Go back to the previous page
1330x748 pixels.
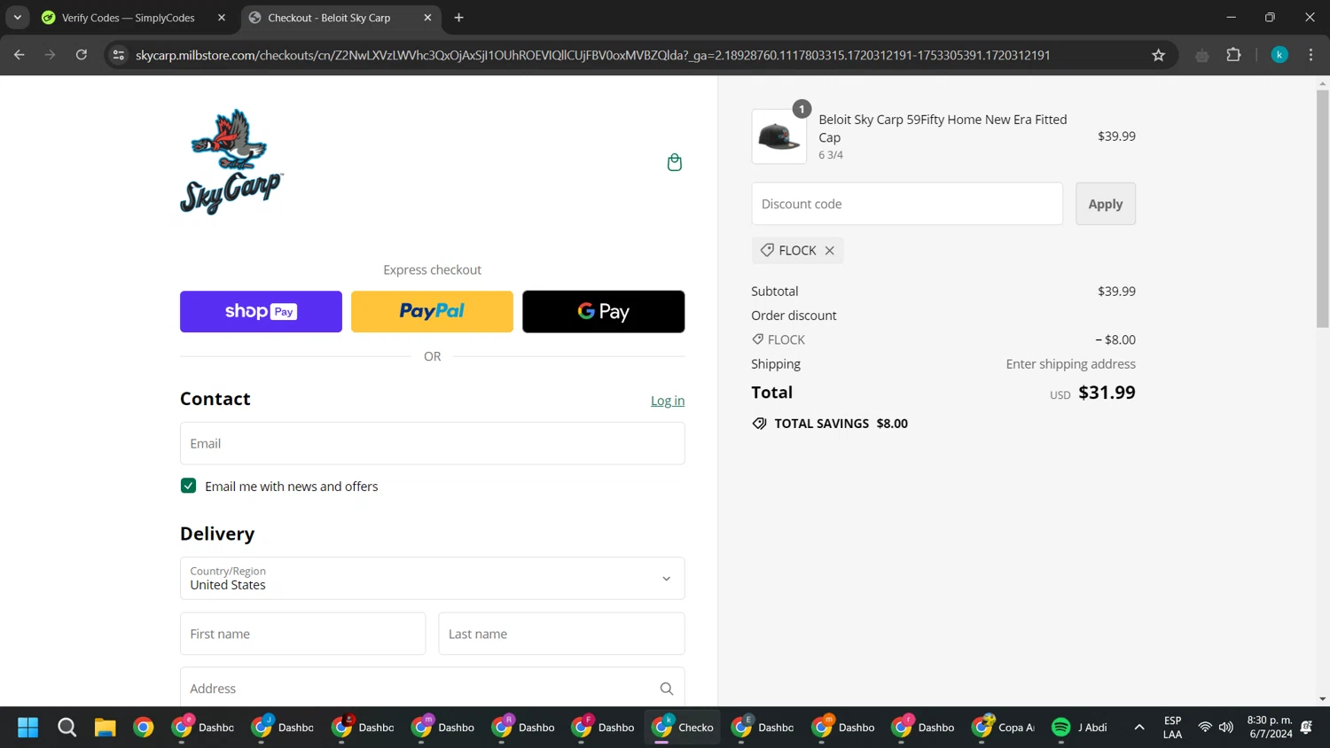[x=20, y=55]
